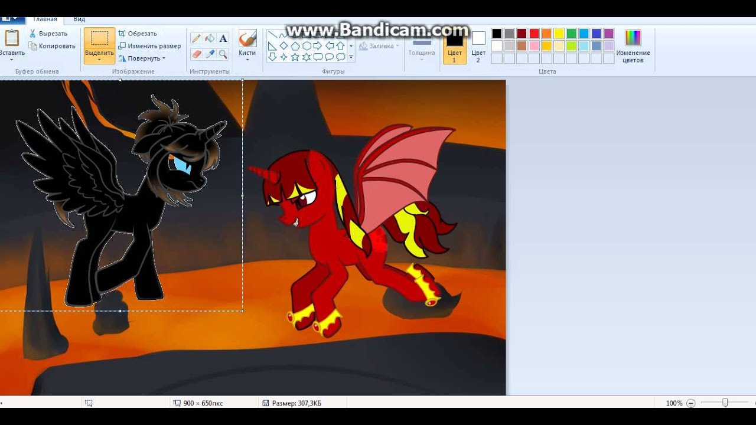This screenshot has width=756, height=425.
Task: Pick the black color swatch
Action: (497, 34)
